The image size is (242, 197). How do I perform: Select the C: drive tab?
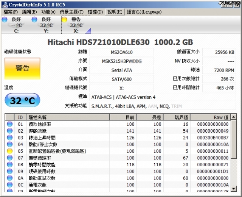[16, 25]
